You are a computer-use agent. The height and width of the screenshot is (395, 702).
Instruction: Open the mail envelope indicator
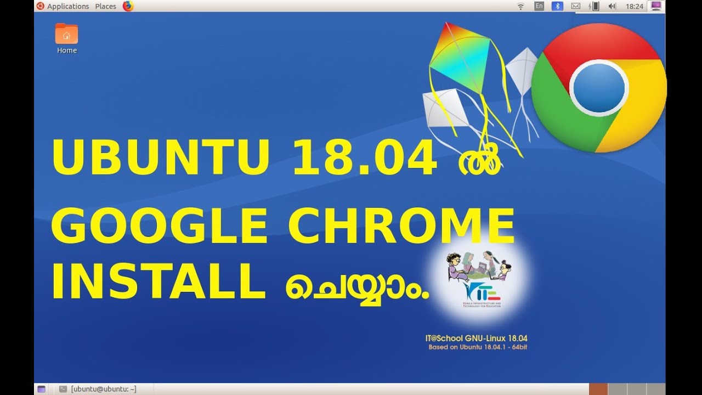pyautogui.click(x=575, y=6)
